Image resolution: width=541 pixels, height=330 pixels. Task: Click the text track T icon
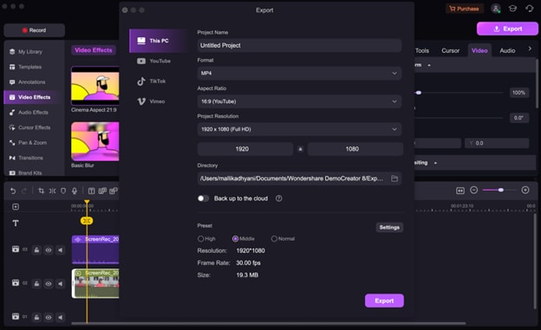pos(16,223)
